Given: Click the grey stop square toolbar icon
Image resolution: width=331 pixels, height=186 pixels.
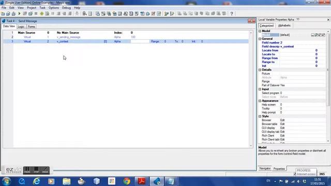Looking at the screenshot, I should (36, 13).
